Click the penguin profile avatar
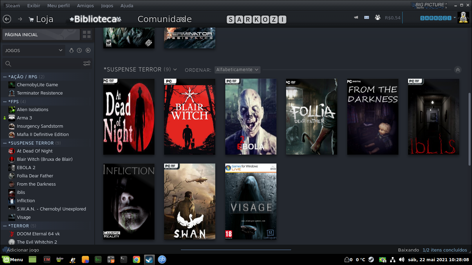 click(463, 18)
